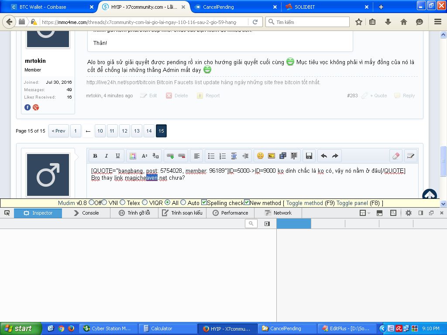Insert media icon in editor
This screenshot has width=447, height=335.
[283, 156]
